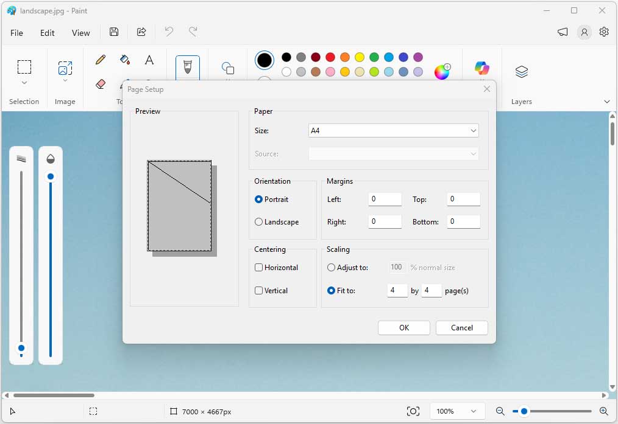The height and width of the screenshot is (424, 618).
Task: Open the 100% zoom level dropdown
Action: tap(457, 411)
